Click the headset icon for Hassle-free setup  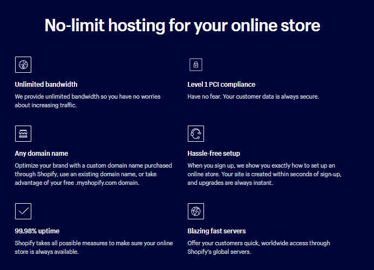(x=195, y=134)
